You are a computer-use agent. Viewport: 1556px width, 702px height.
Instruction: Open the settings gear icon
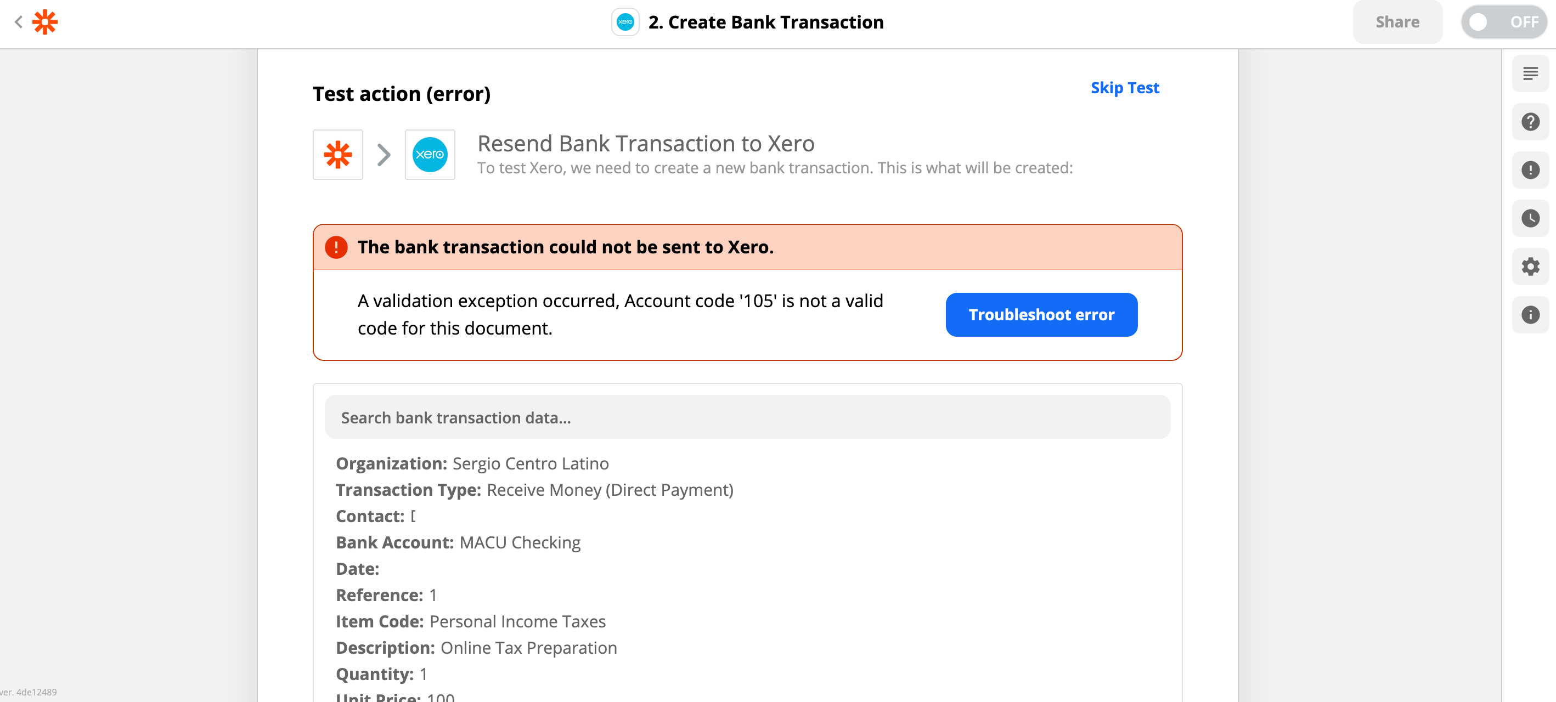(1530, 267)
